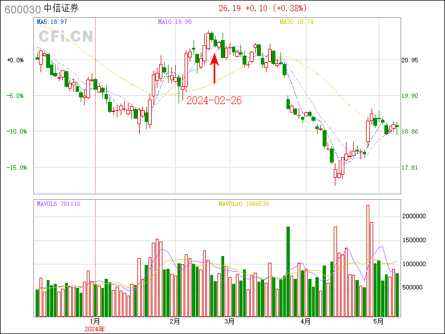The width and height of the screenshot is (445, 334).
Task: Click the stock name 中信证券
Action: pyautogui.click(x=62, y=8)
